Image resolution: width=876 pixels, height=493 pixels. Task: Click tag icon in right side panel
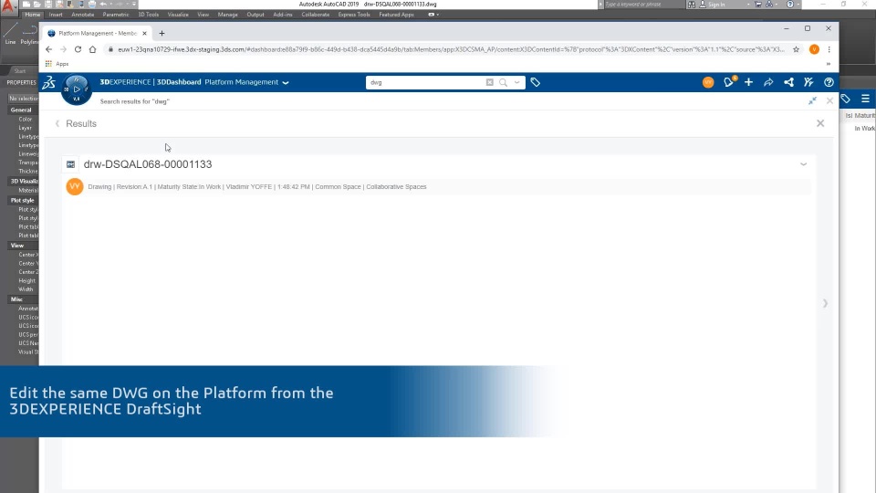pyautogui.click(x=845, y=99)
